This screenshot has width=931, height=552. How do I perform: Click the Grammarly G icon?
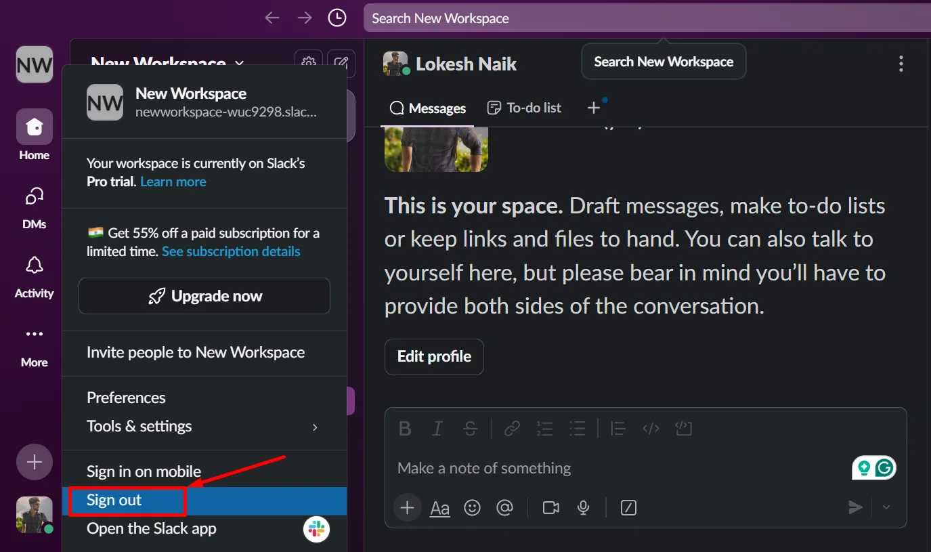point(884,467)
